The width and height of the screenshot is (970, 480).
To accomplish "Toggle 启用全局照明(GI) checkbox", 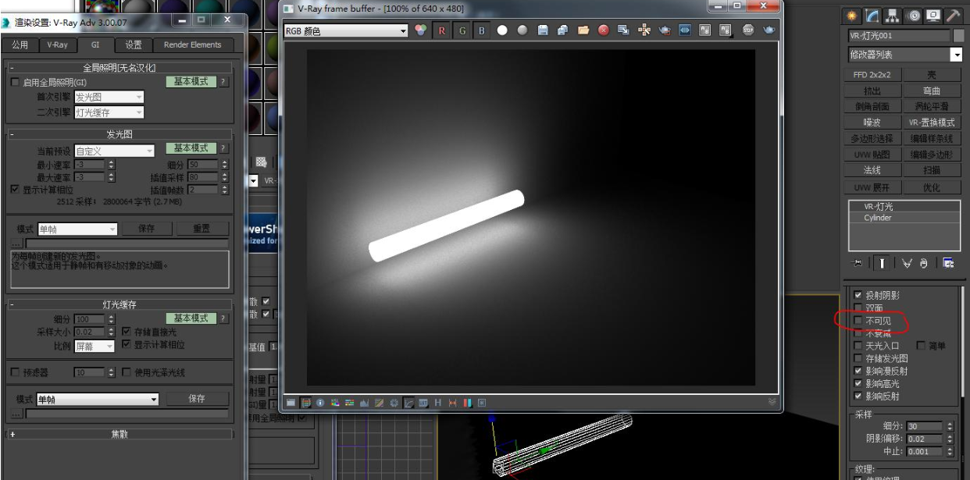I will click(x=15, y=82).
